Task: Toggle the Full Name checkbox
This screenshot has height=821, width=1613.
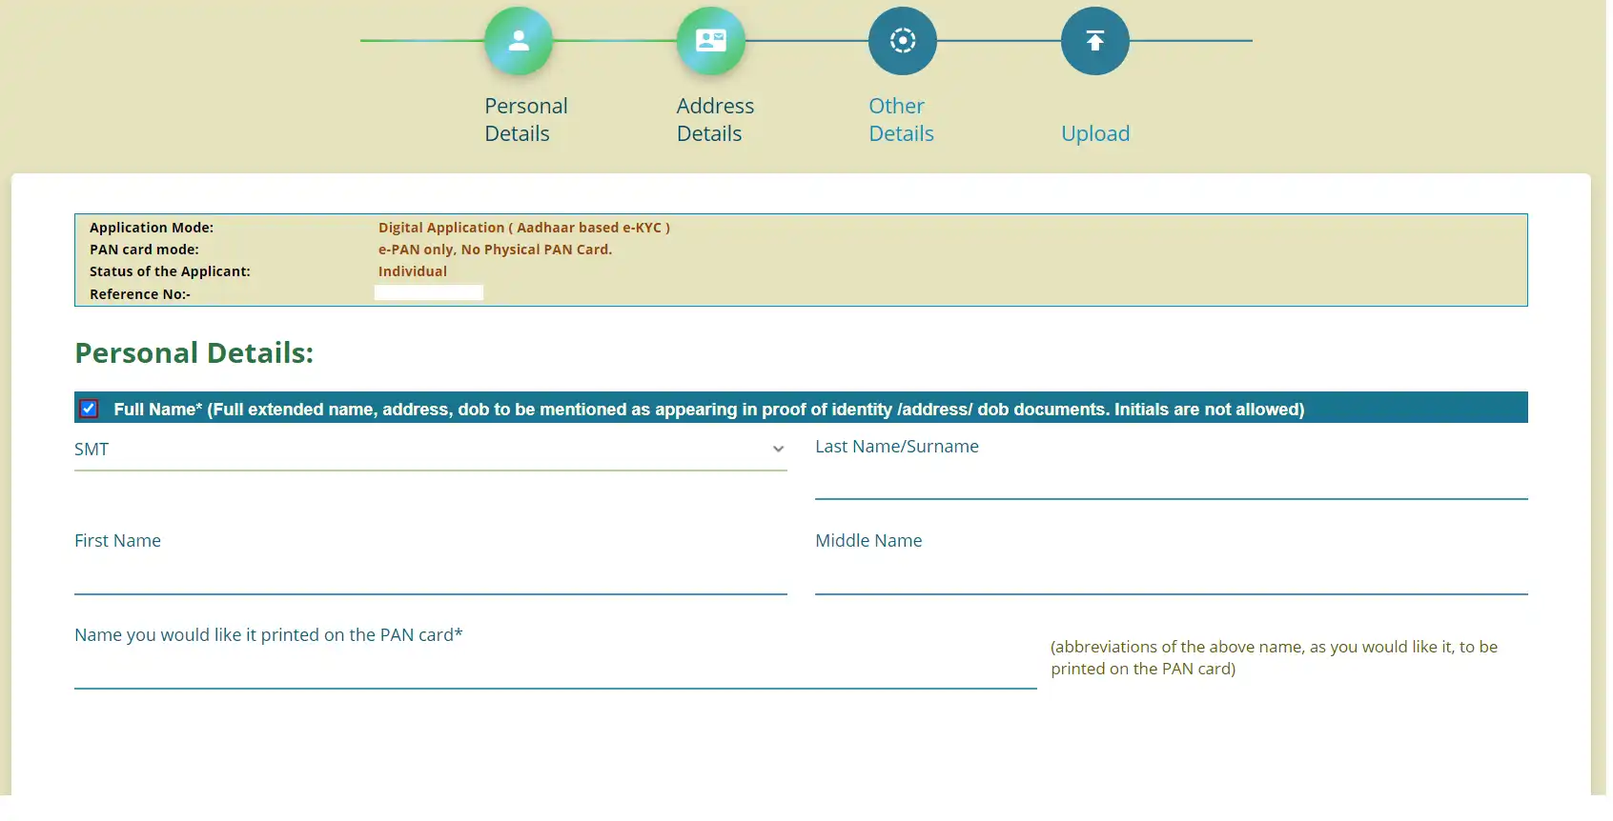Action: (89, 409)
